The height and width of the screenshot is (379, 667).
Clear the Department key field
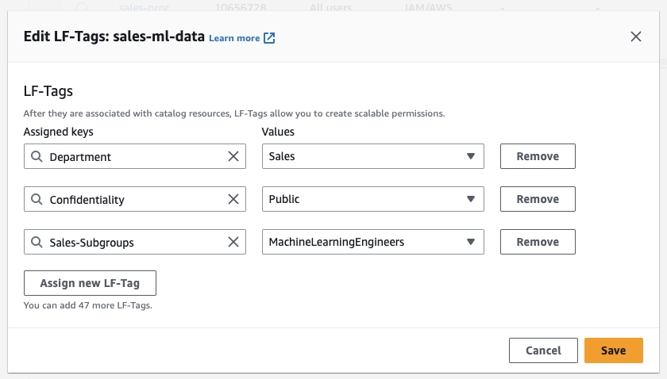point(233,157)
